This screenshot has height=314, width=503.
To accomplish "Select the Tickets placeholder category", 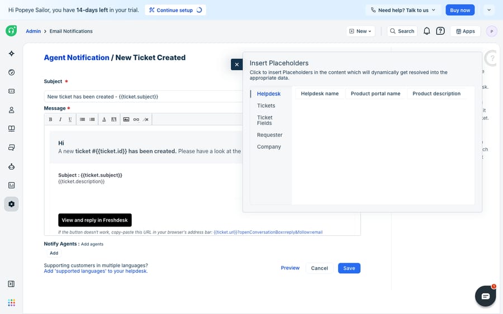I will [266, 105].
